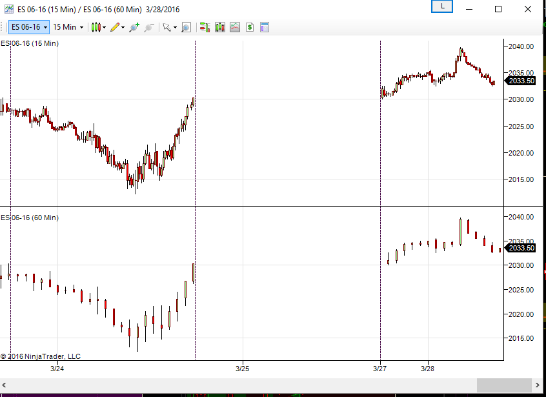
Task: Open the Indicators line chart icon
Action: 235,27
